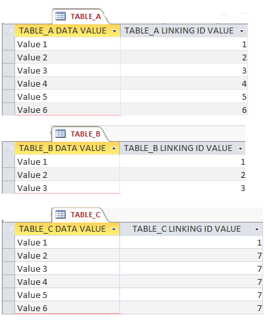Image resolution: width=265 pixels, height=321 pixels.
Task: Click the TABLE_B datasheet icon
Action: (x=60, y=133)
